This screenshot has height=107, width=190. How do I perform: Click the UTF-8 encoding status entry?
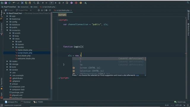(x=179, y=105)
